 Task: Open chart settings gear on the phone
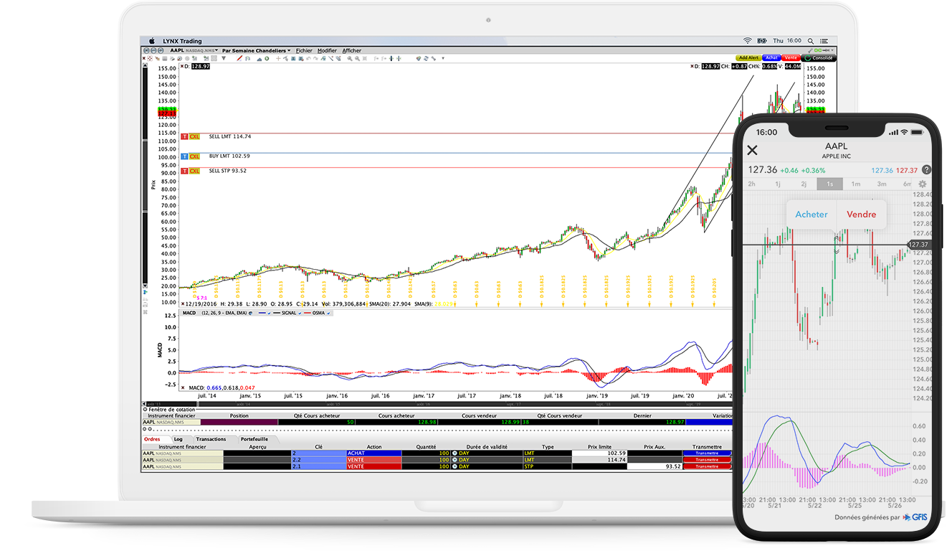(x=923, y=184)
